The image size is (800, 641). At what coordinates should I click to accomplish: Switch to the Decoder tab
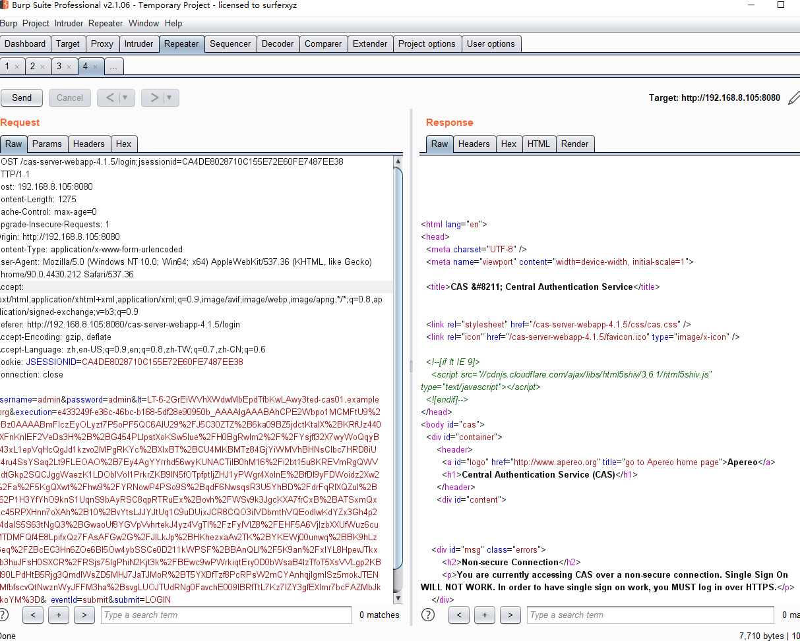click(x=278, y=43)
